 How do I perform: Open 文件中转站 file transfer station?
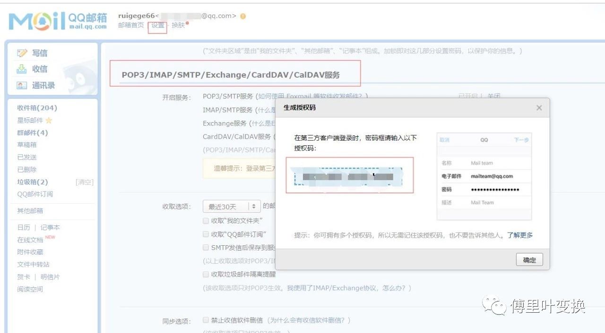34,264
